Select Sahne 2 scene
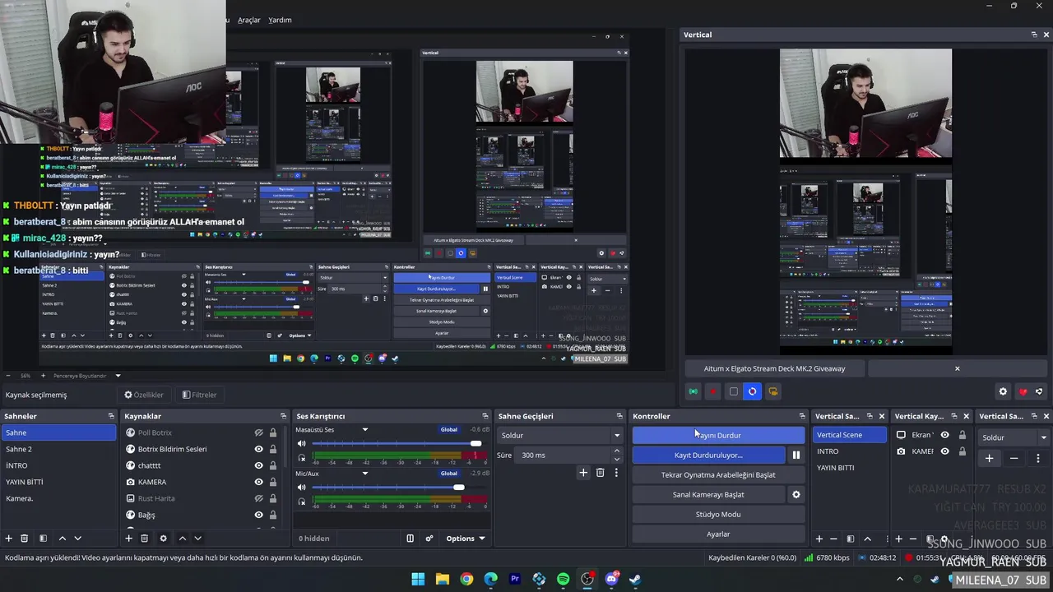Image resolution: width=1053 pixels, height=592 pixels. click(x=59, y=449)
